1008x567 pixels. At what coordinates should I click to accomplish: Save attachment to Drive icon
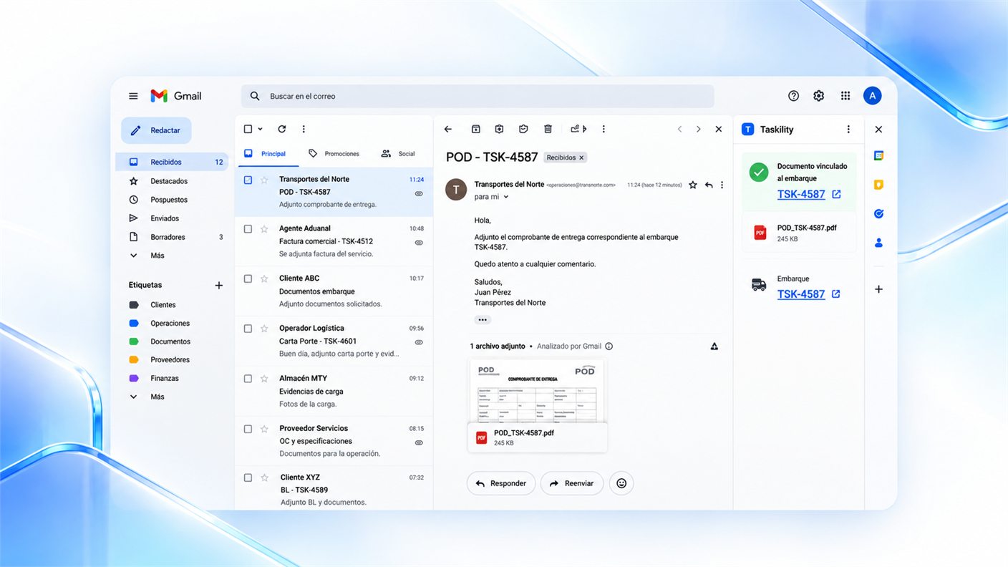click(714, 346)
